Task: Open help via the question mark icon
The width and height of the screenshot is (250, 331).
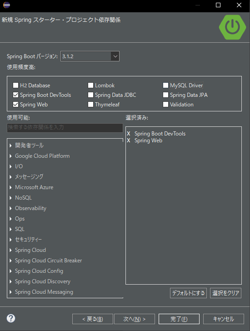Action: tap(11, 318)
